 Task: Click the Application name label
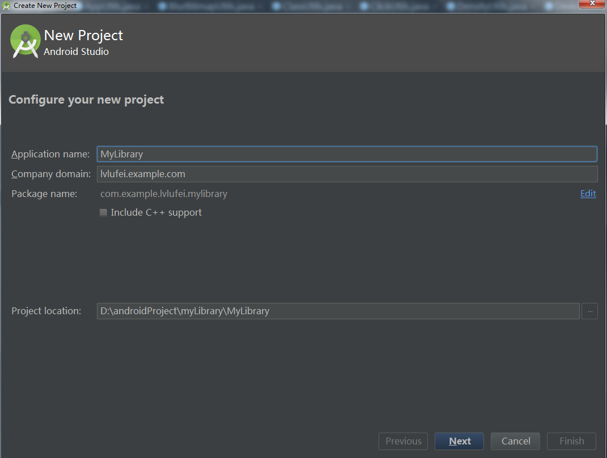tap(50, 154)
